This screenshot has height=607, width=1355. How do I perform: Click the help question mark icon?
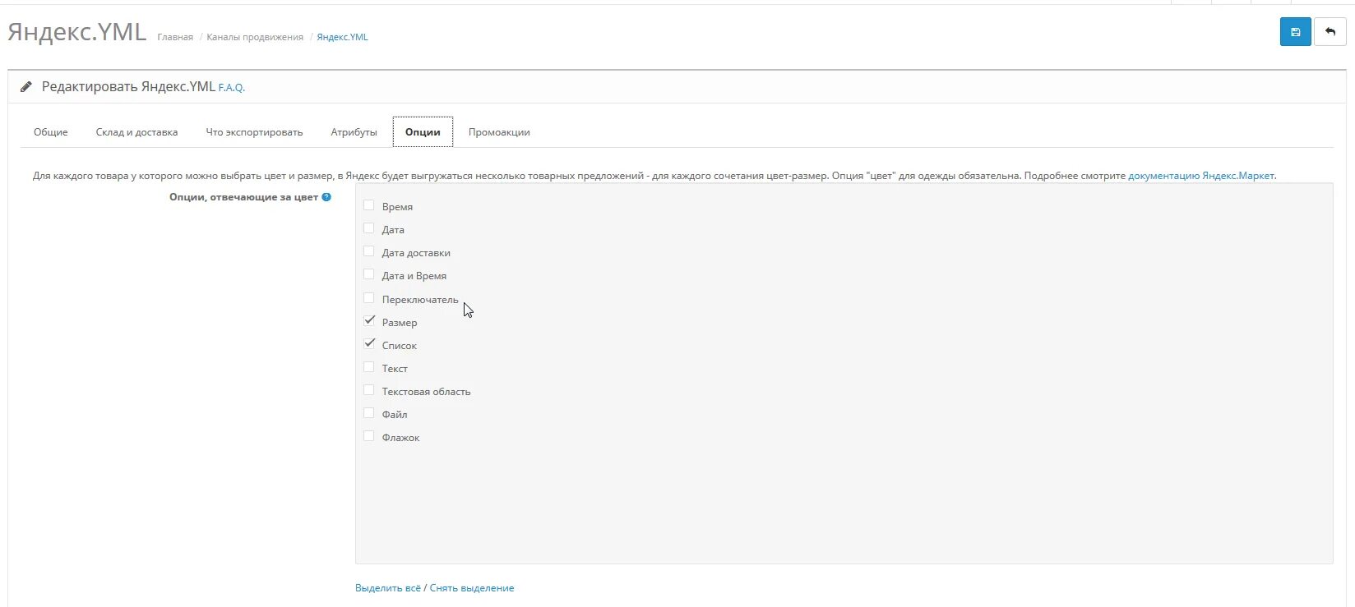click(x=326, y=197)
